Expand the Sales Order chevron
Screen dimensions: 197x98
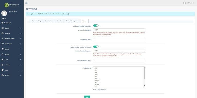(x=21, y=44)
